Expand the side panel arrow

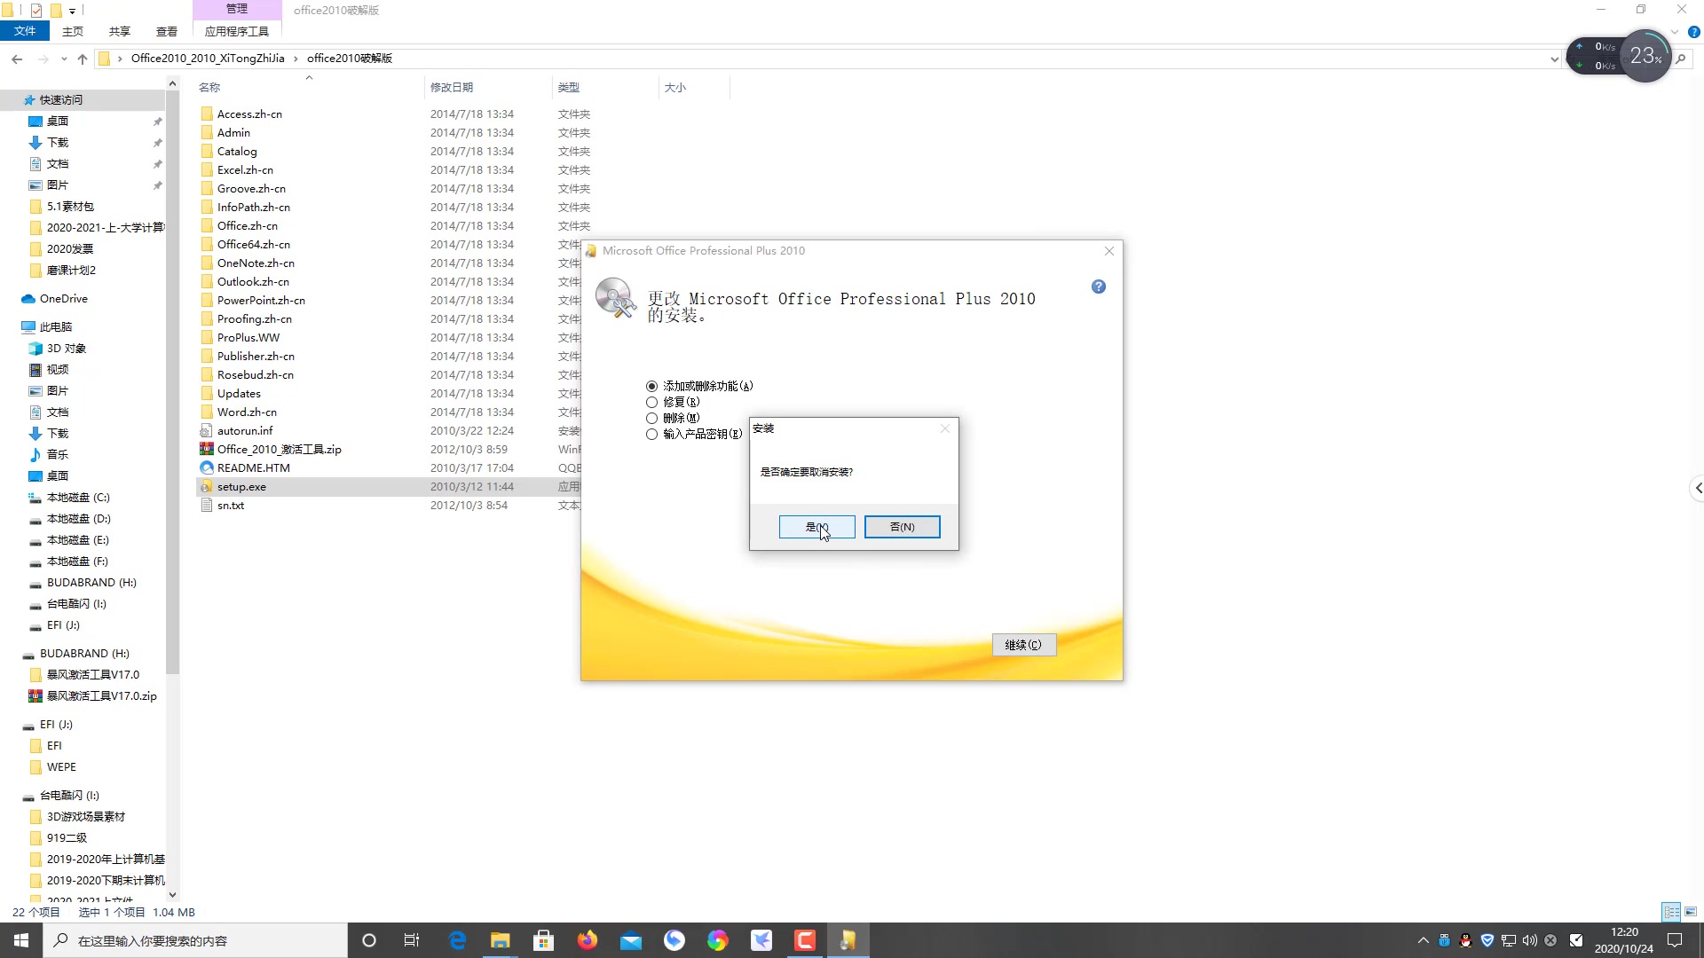[x=1696, y=488]
